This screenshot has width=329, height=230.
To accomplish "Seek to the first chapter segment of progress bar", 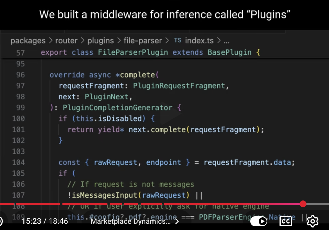I will (x=7, y=204).
